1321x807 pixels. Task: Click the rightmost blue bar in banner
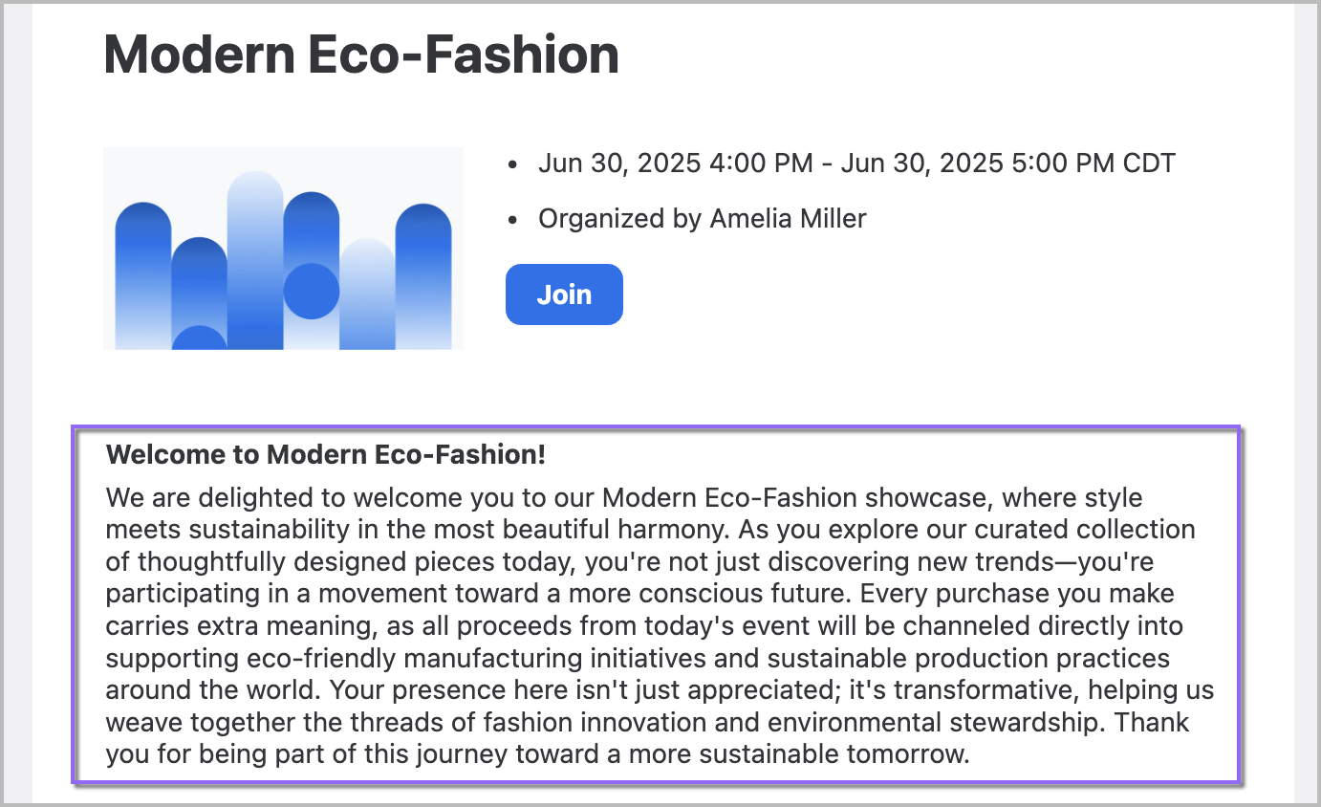(423, 277)
